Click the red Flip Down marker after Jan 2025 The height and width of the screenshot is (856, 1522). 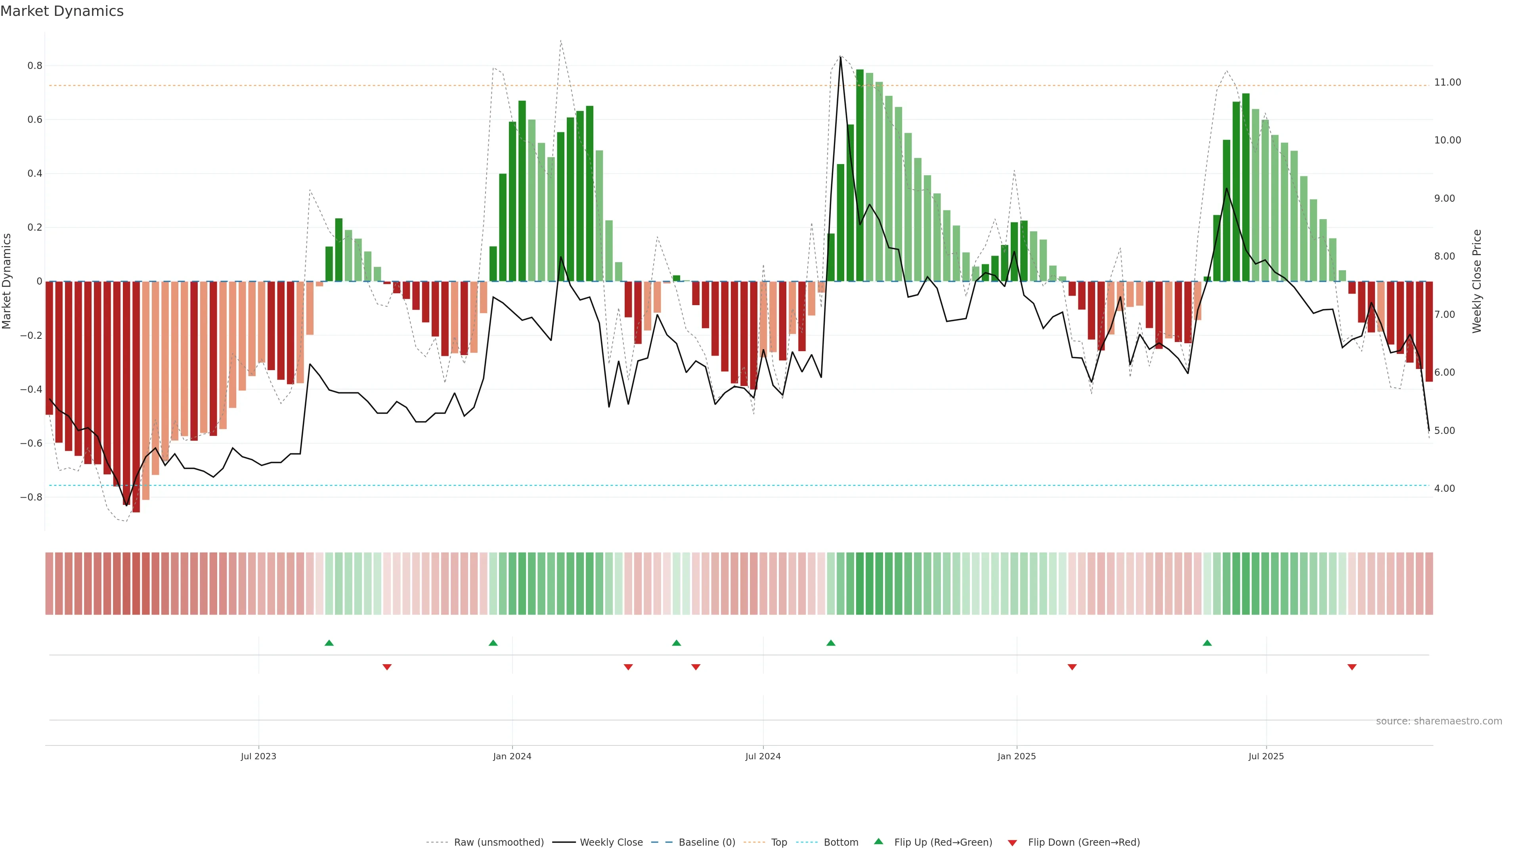tap(1072, 667)
